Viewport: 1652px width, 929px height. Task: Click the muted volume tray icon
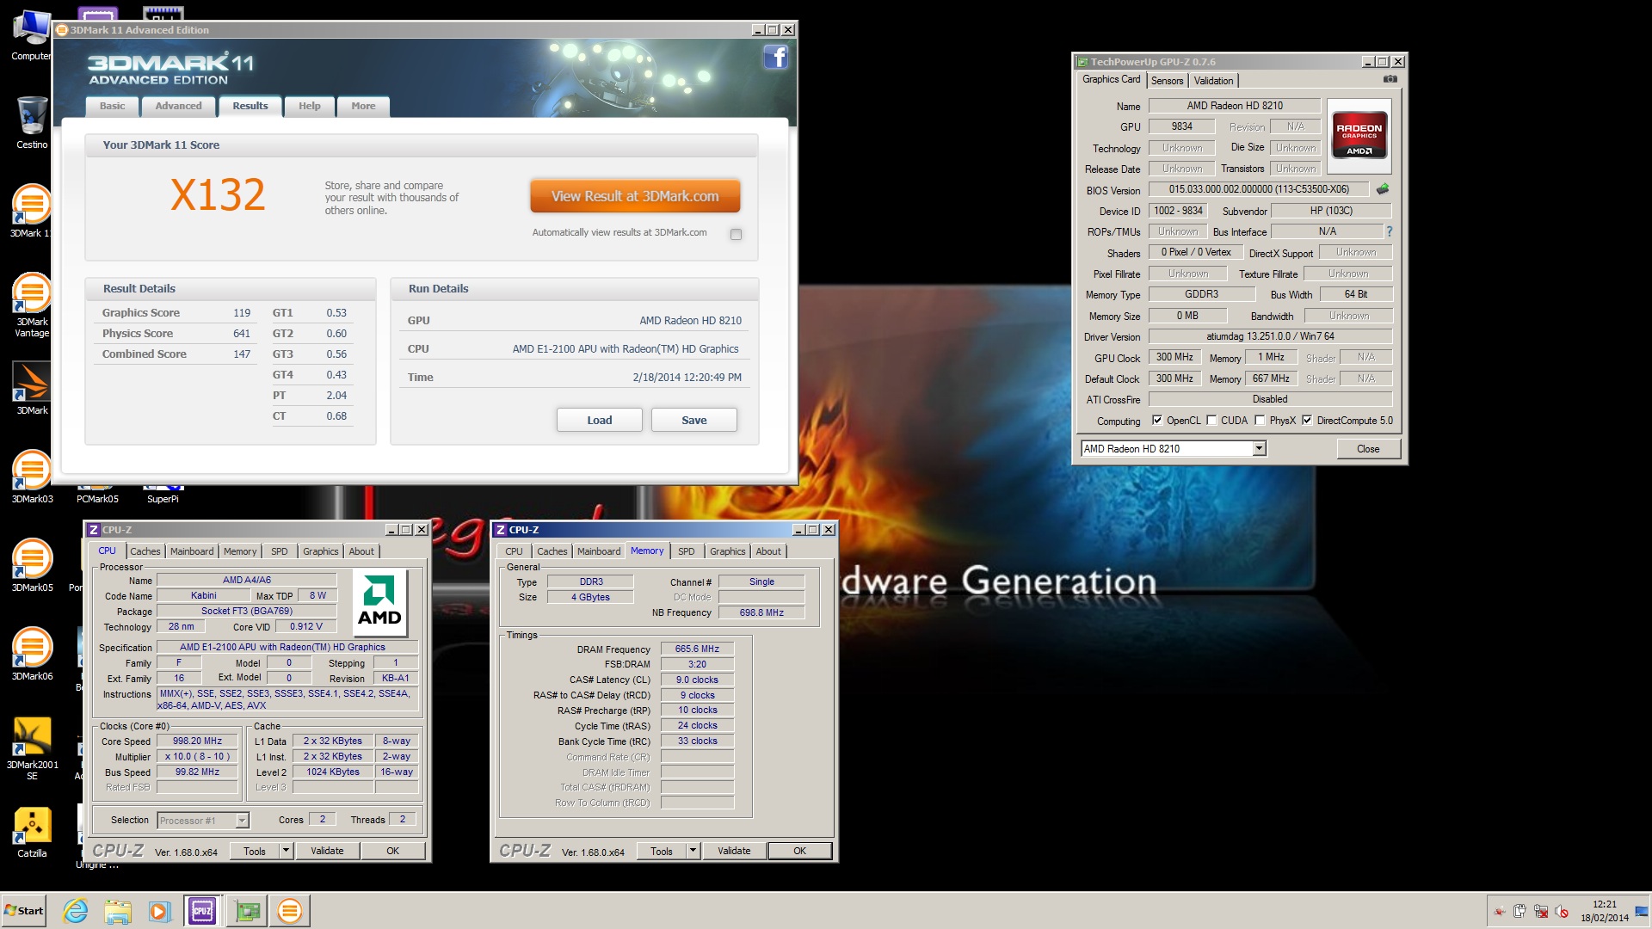(1562, 911)
